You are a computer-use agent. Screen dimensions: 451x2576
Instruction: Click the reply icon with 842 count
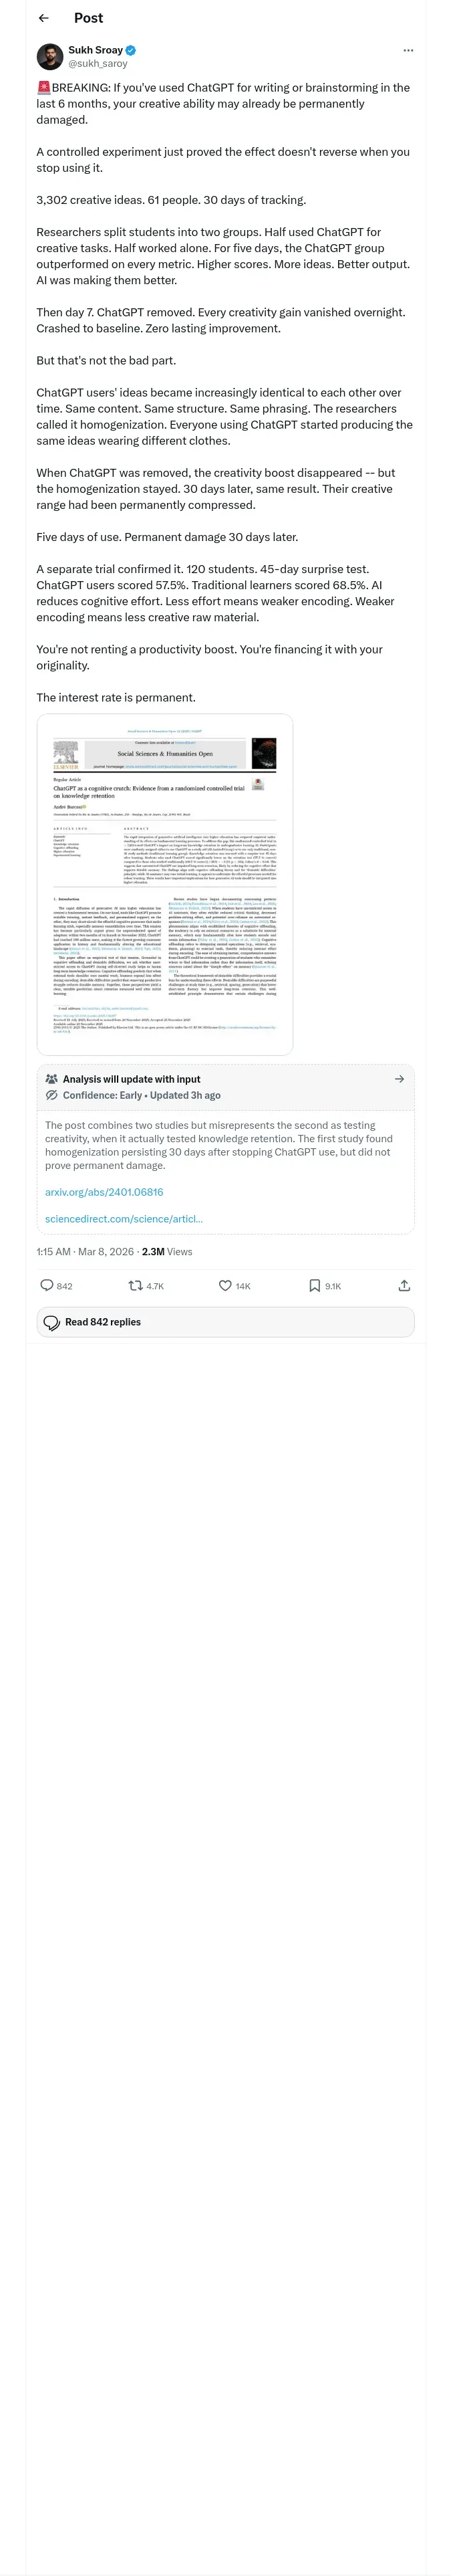[x=47, y=1286]
